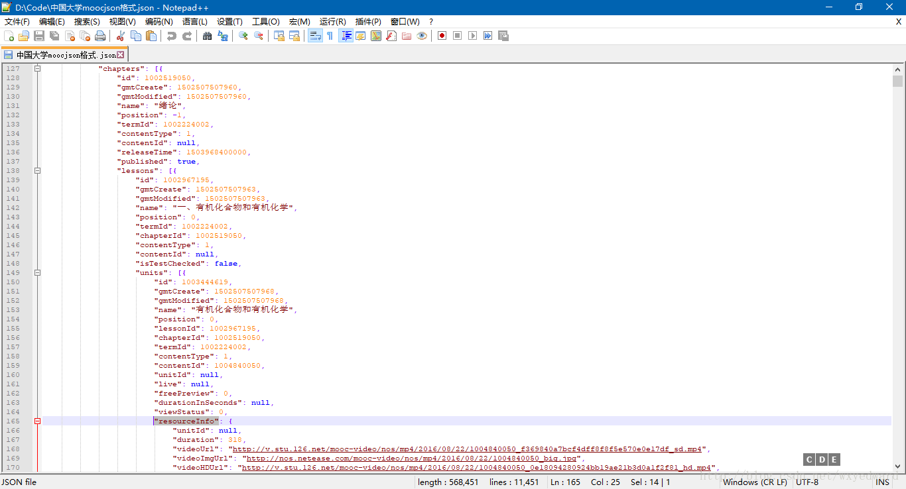
Task: Open the 设置(T) menu
Action: pyautogui.click(x=229, y=22)
